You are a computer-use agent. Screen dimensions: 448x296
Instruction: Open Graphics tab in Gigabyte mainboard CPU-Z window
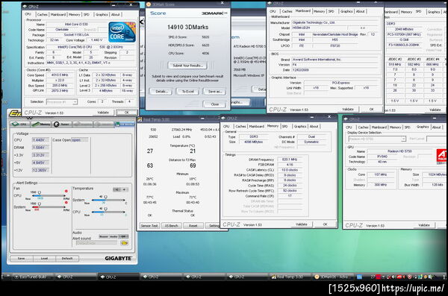(346, 11)
